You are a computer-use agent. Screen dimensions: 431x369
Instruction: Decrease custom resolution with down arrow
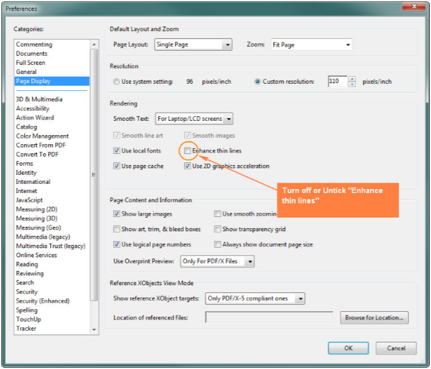click(x=352, y=84)
